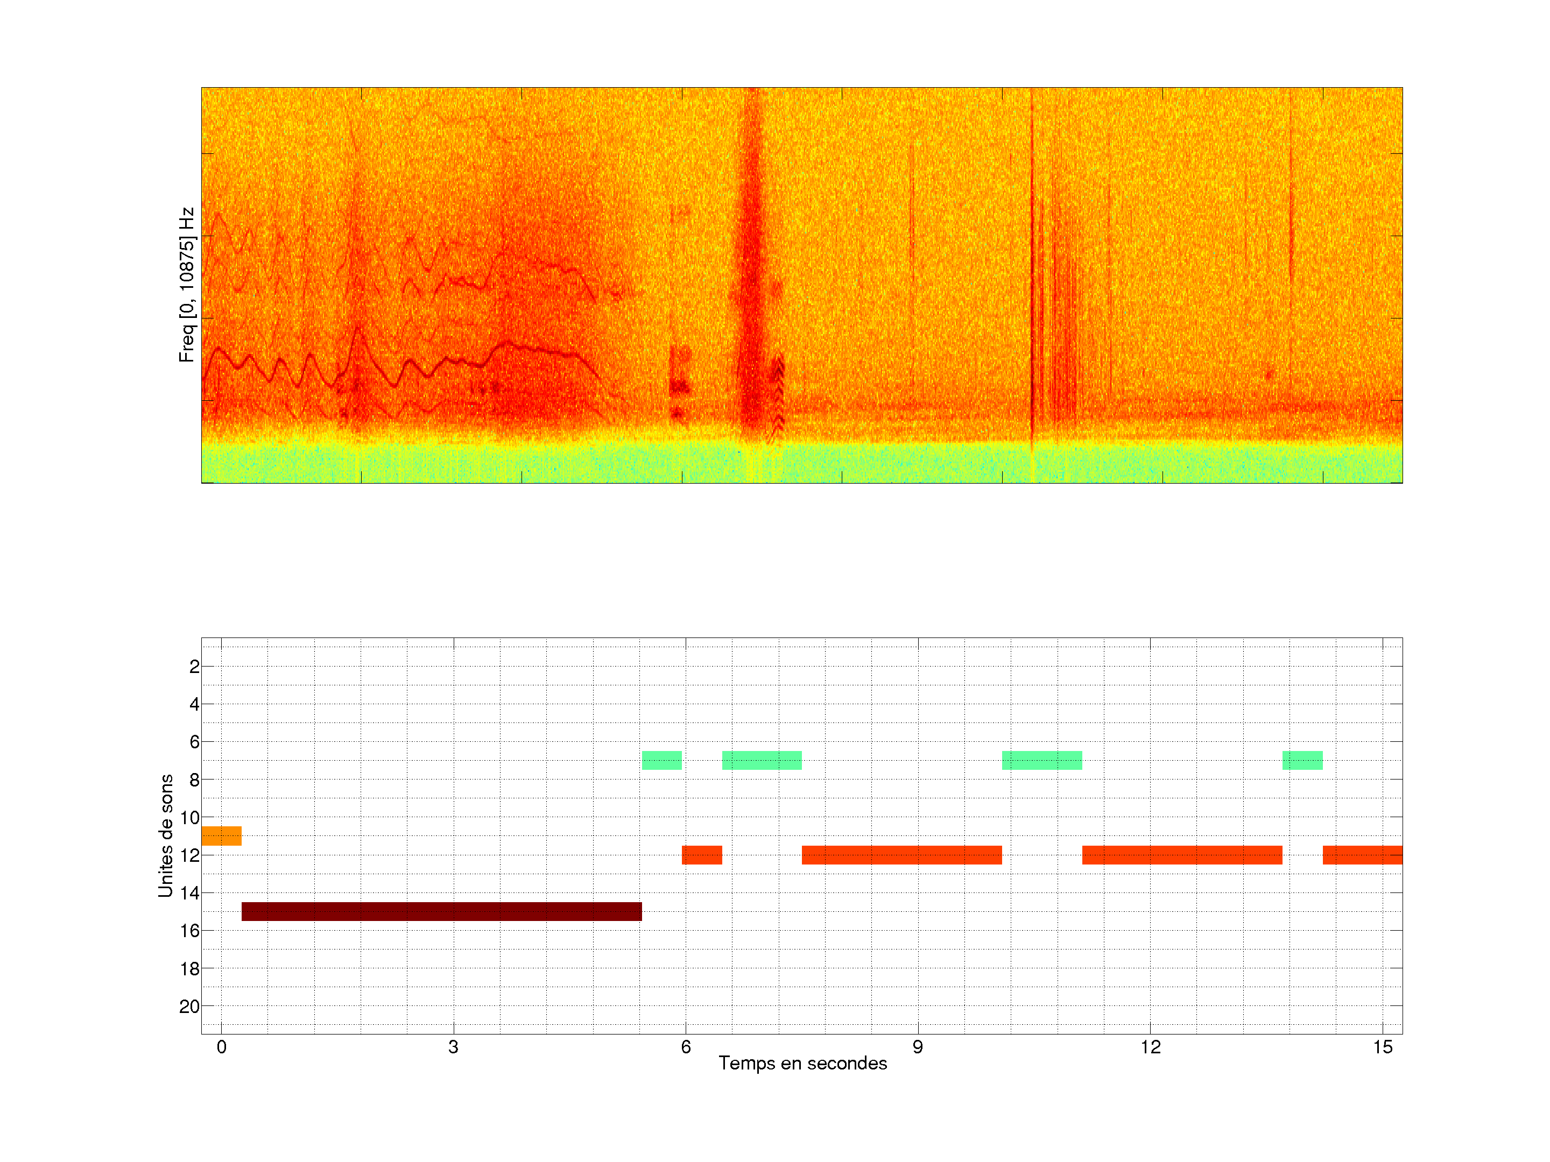Click the final red-orange bar near 15 seconds
Viewport: 1550px width, 1162px height.
1362,854
